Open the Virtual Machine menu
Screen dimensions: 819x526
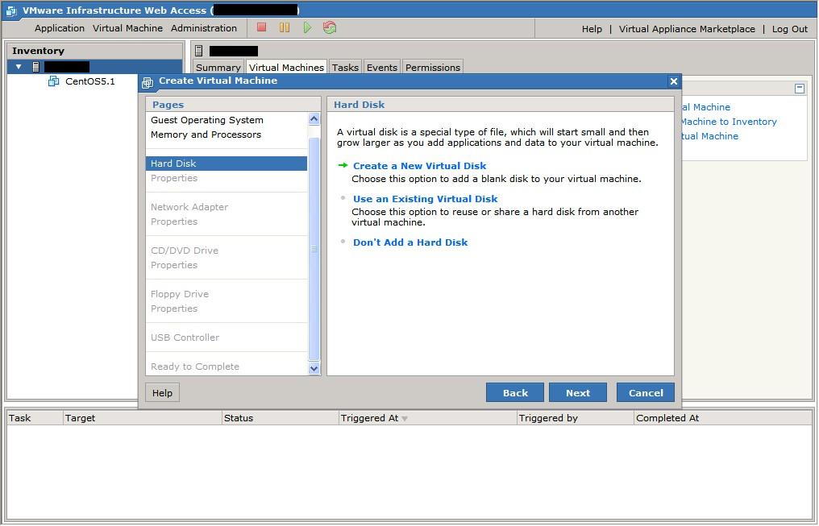point(127,28)
